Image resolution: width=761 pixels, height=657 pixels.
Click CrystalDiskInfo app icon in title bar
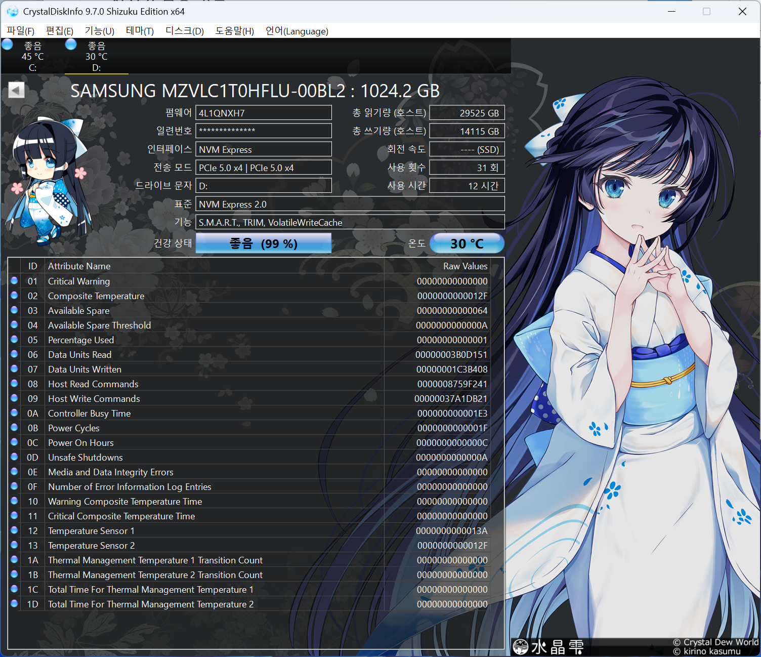(x=12, y=11)
